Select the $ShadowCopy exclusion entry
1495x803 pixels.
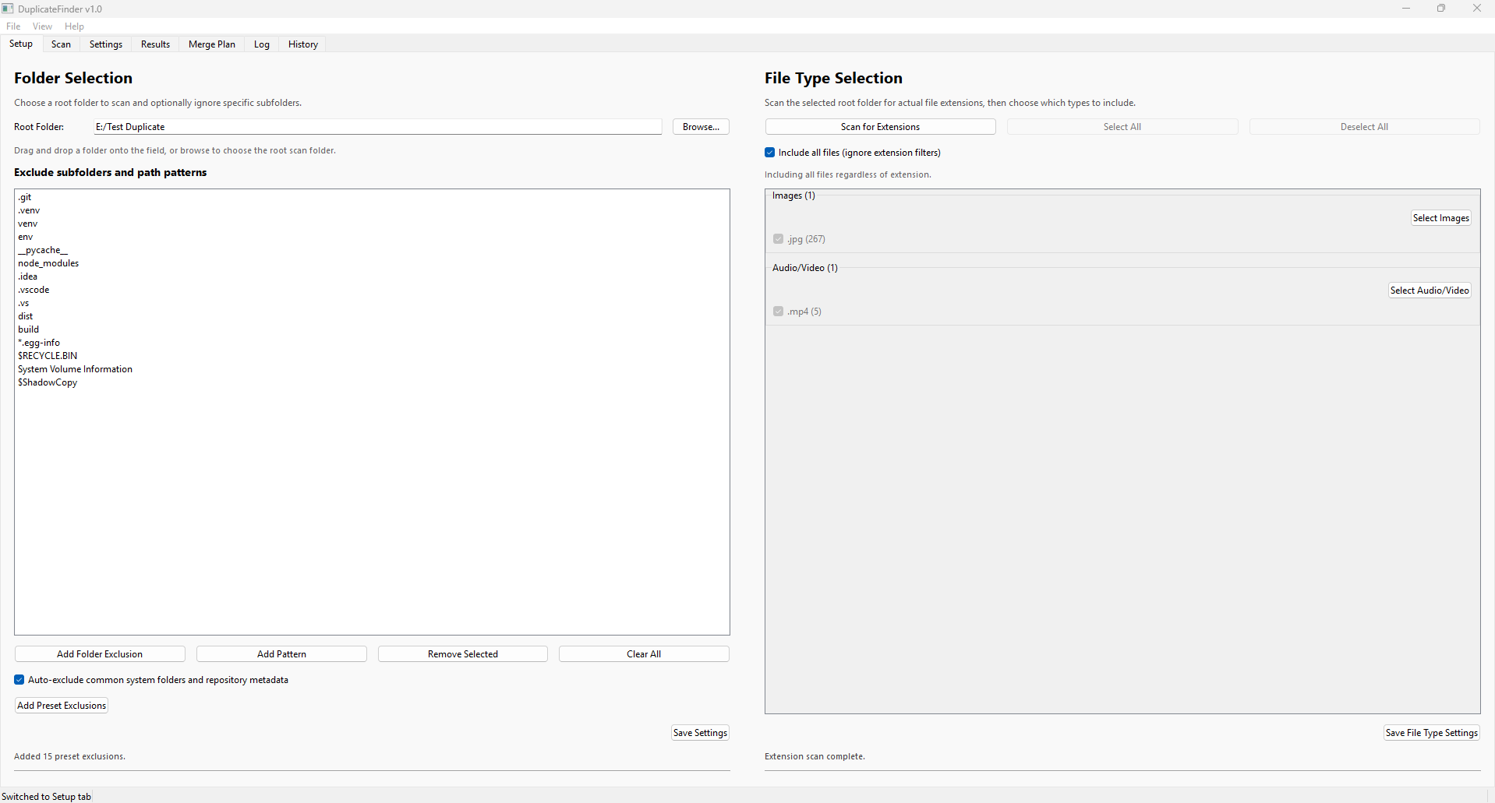click(372, 382)
